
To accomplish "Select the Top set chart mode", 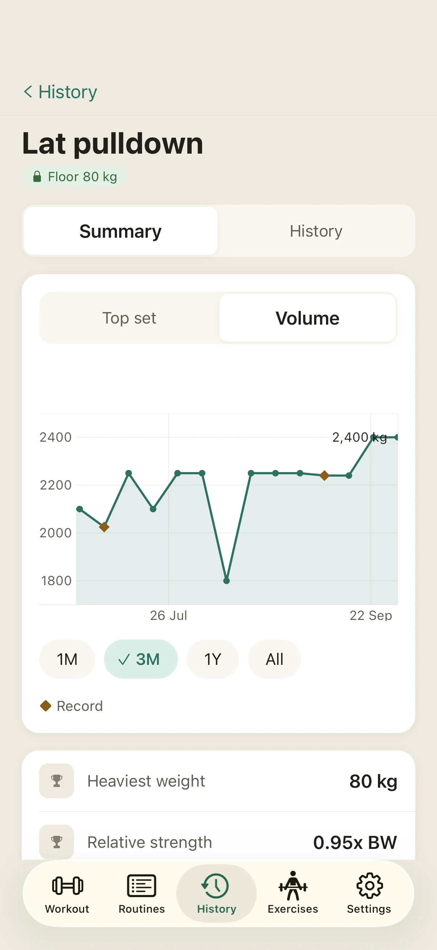I will tap(129, 318).
